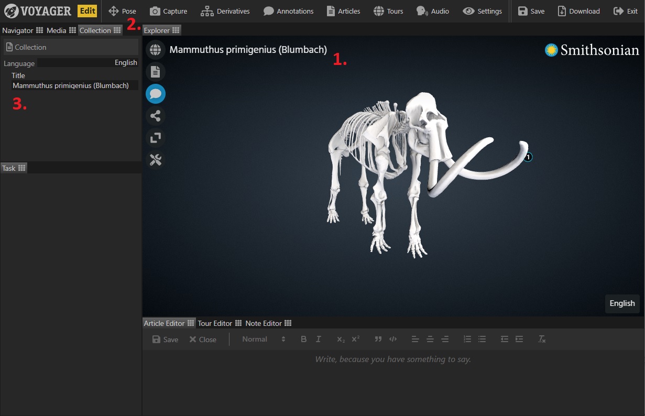Switch to the Media tab
This screenshot has height=416, width=645.
tap(57, 30)
